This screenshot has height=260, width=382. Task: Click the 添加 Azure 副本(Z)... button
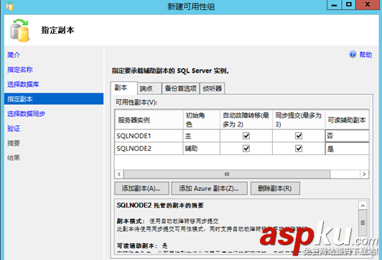(x=209, y=188)
